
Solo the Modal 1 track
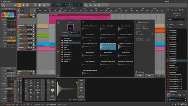click(x=31, y=34)
